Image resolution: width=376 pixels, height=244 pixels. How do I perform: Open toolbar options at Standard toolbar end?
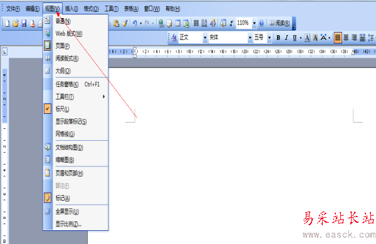(294, 23)
